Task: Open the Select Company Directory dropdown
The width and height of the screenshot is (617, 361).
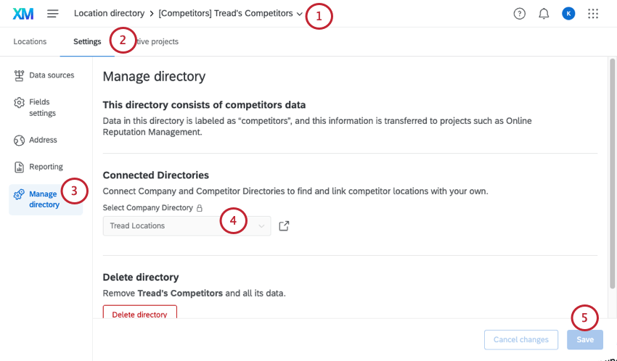Action: click(x=187, y=226)
